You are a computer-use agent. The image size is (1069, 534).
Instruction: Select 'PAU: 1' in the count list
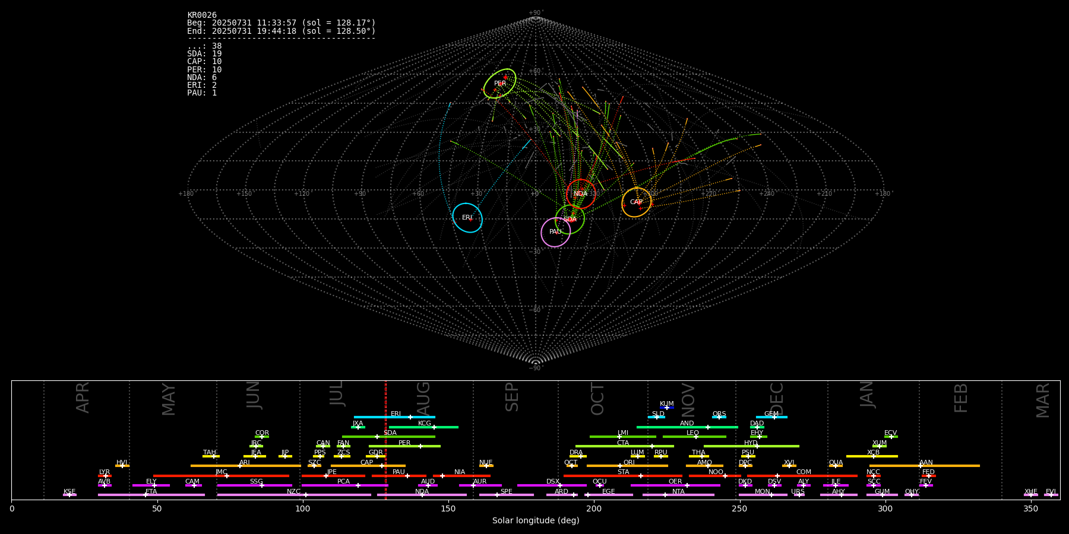[x=202, y=93]
